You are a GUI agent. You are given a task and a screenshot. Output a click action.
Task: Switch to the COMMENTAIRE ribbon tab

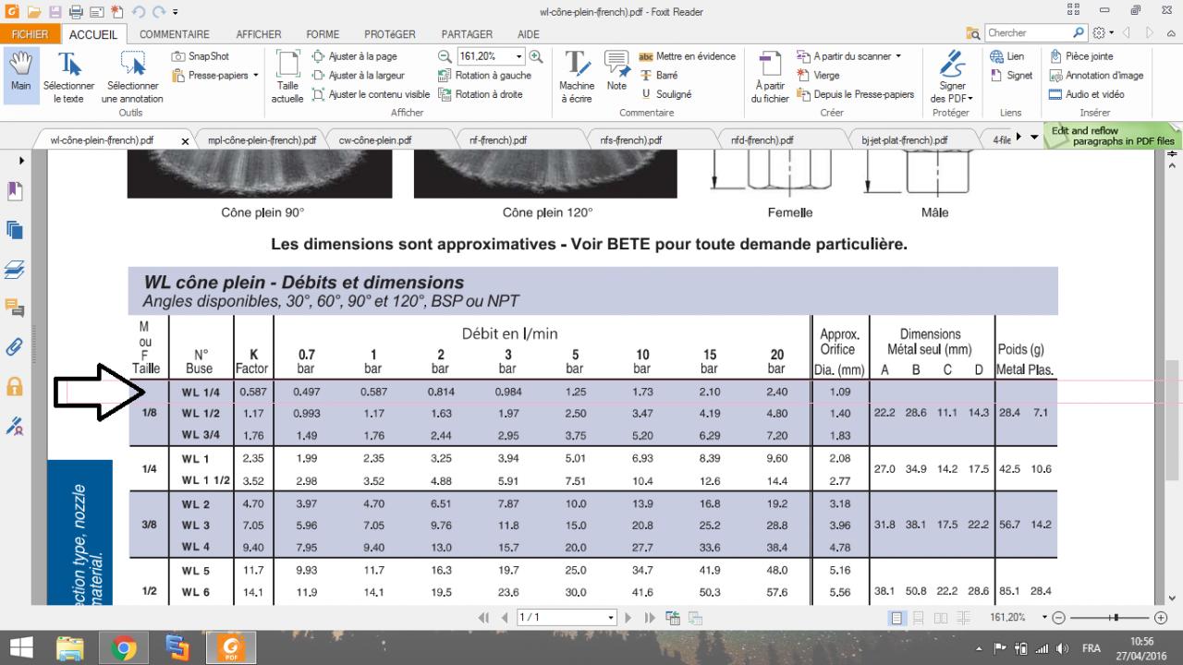click(x=175, y=34)
